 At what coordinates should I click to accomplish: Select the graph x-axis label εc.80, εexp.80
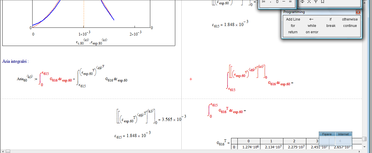click(x=92, y=41)
